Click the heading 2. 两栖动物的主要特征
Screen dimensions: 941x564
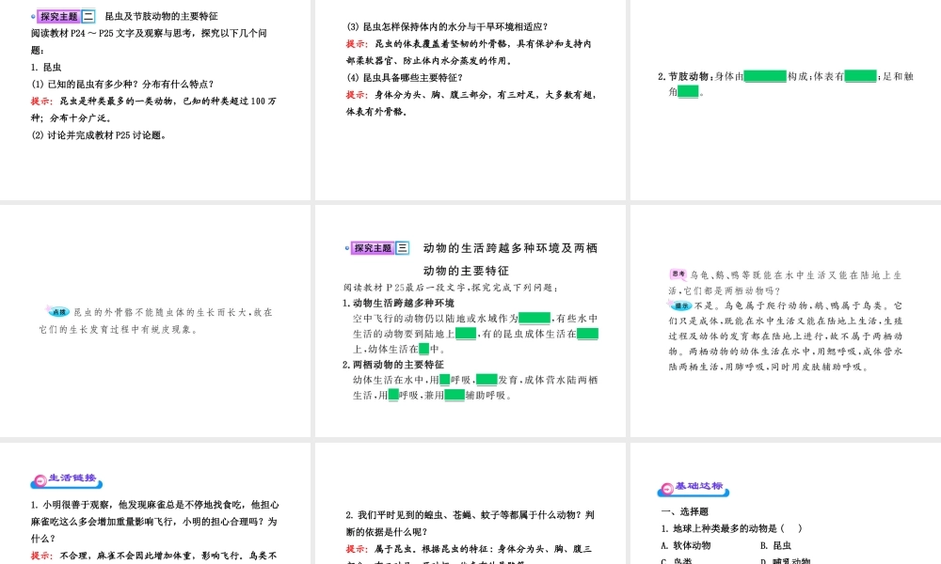[x=393, y=365]
